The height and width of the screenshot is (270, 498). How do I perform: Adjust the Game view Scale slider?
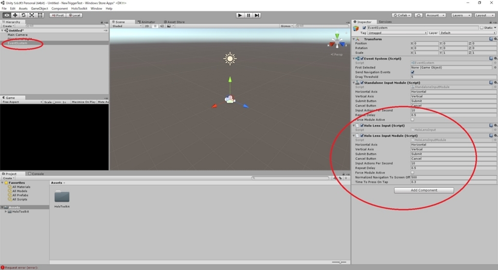tap(57, 102)
